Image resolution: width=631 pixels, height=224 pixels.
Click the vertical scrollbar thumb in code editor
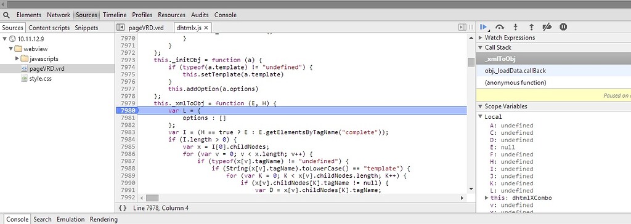[471, 62]
